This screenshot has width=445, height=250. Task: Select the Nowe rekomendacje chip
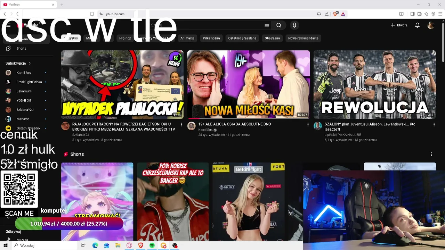pos(304,38)
